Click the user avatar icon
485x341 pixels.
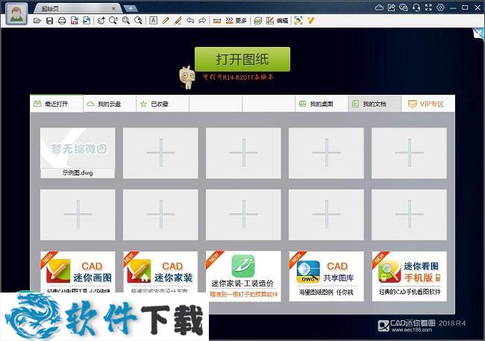click(16, 13)
